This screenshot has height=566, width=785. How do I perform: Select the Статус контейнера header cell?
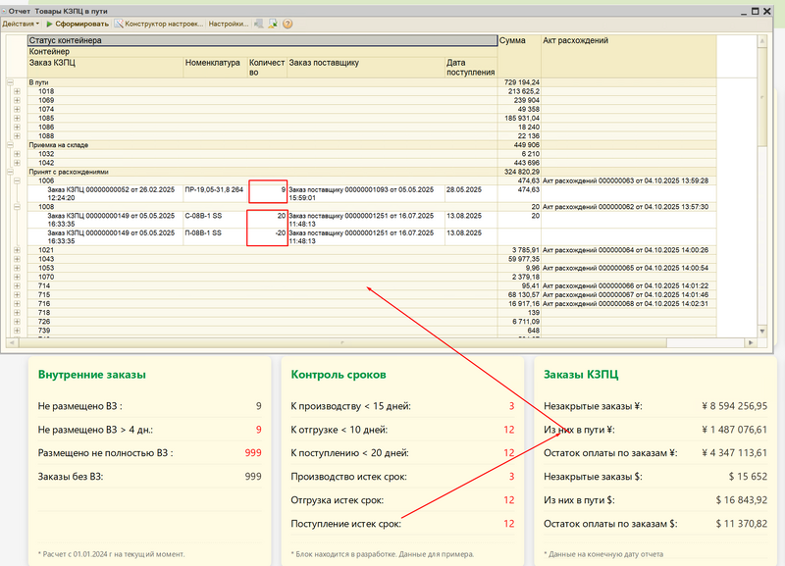pyautogui.click(x=262, y=40)
